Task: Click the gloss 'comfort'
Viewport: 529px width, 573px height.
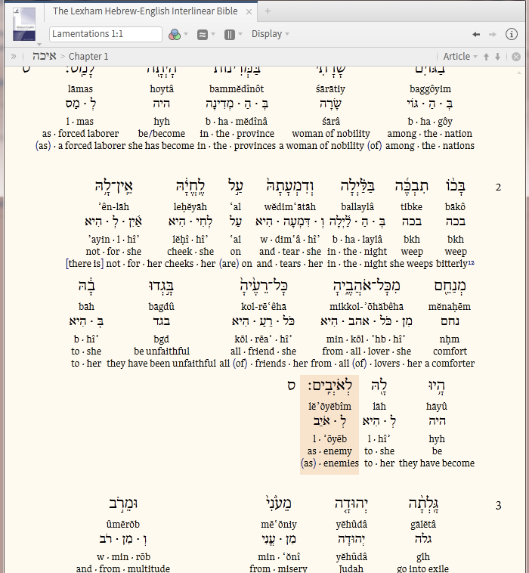Action: click(x=450, y=352)
